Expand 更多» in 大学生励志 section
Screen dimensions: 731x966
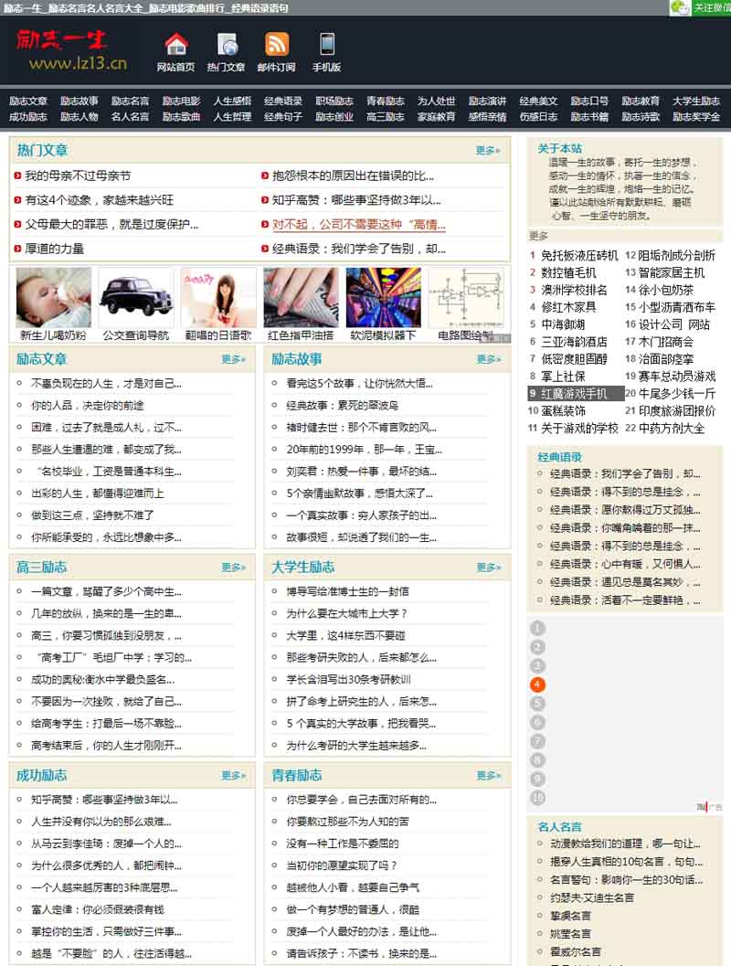(x=488, y=568)
